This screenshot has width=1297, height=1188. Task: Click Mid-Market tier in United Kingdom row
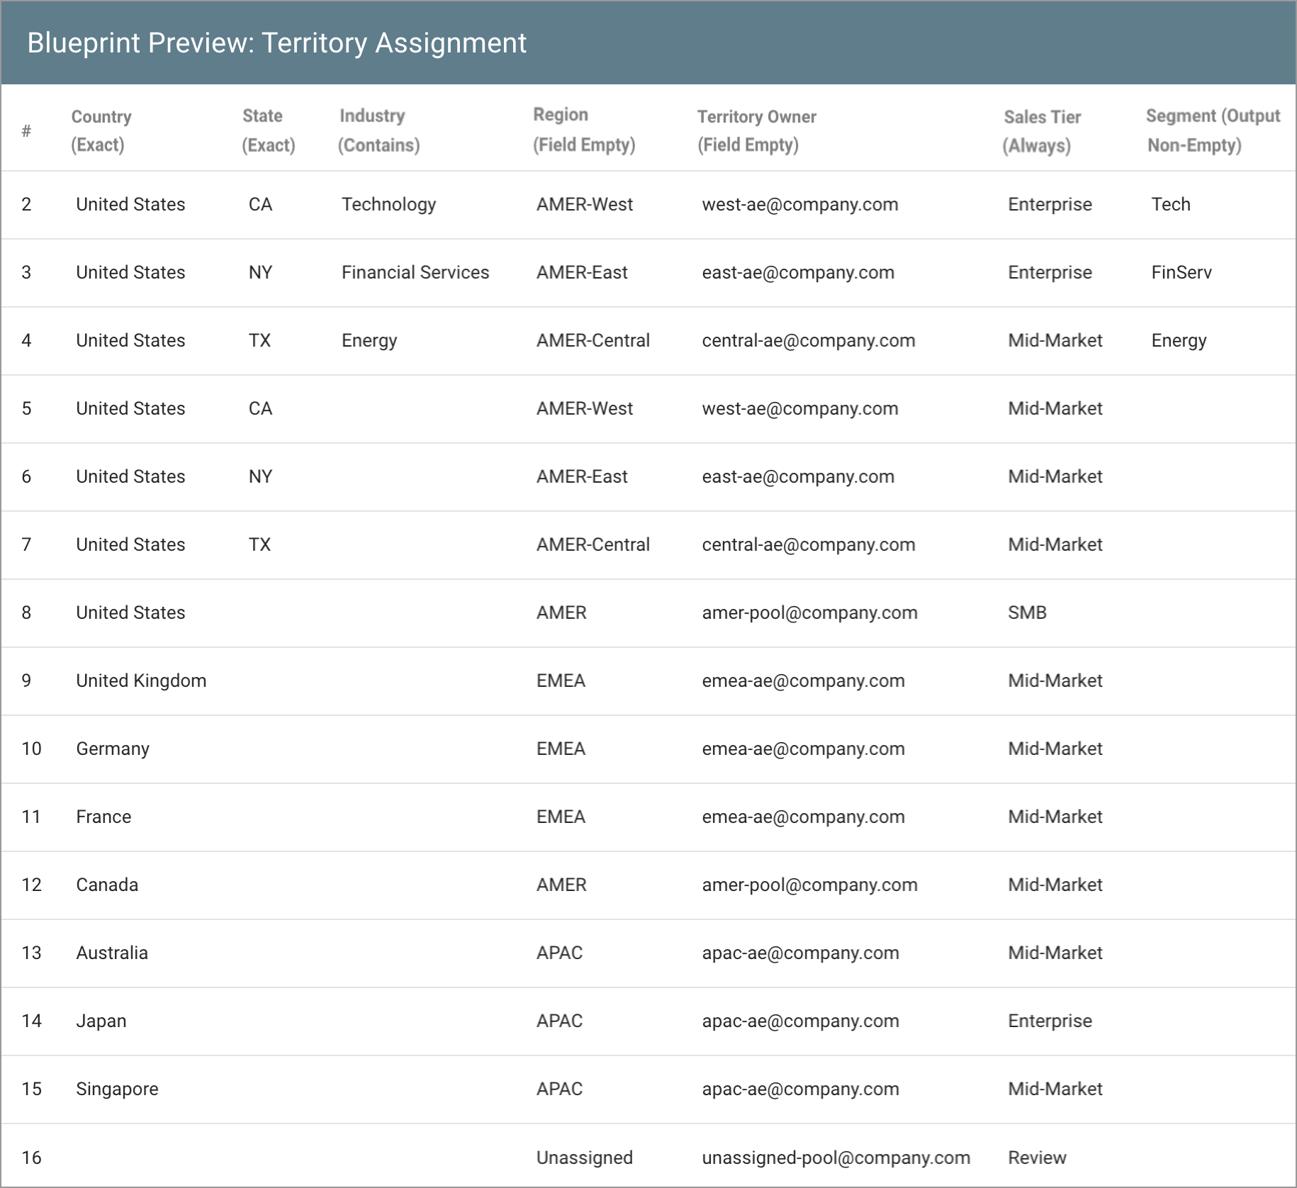click(1055, 680)
